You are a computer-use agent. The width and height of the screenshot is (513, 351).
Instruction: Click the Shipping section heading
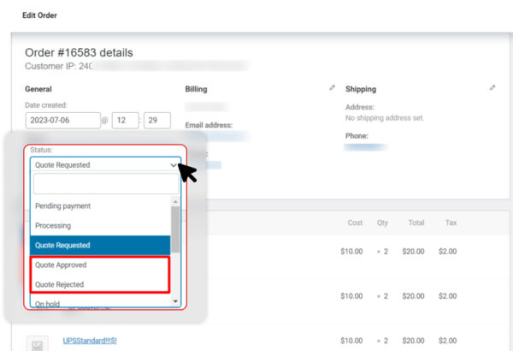pyautogui.click(x=361, y=89)
